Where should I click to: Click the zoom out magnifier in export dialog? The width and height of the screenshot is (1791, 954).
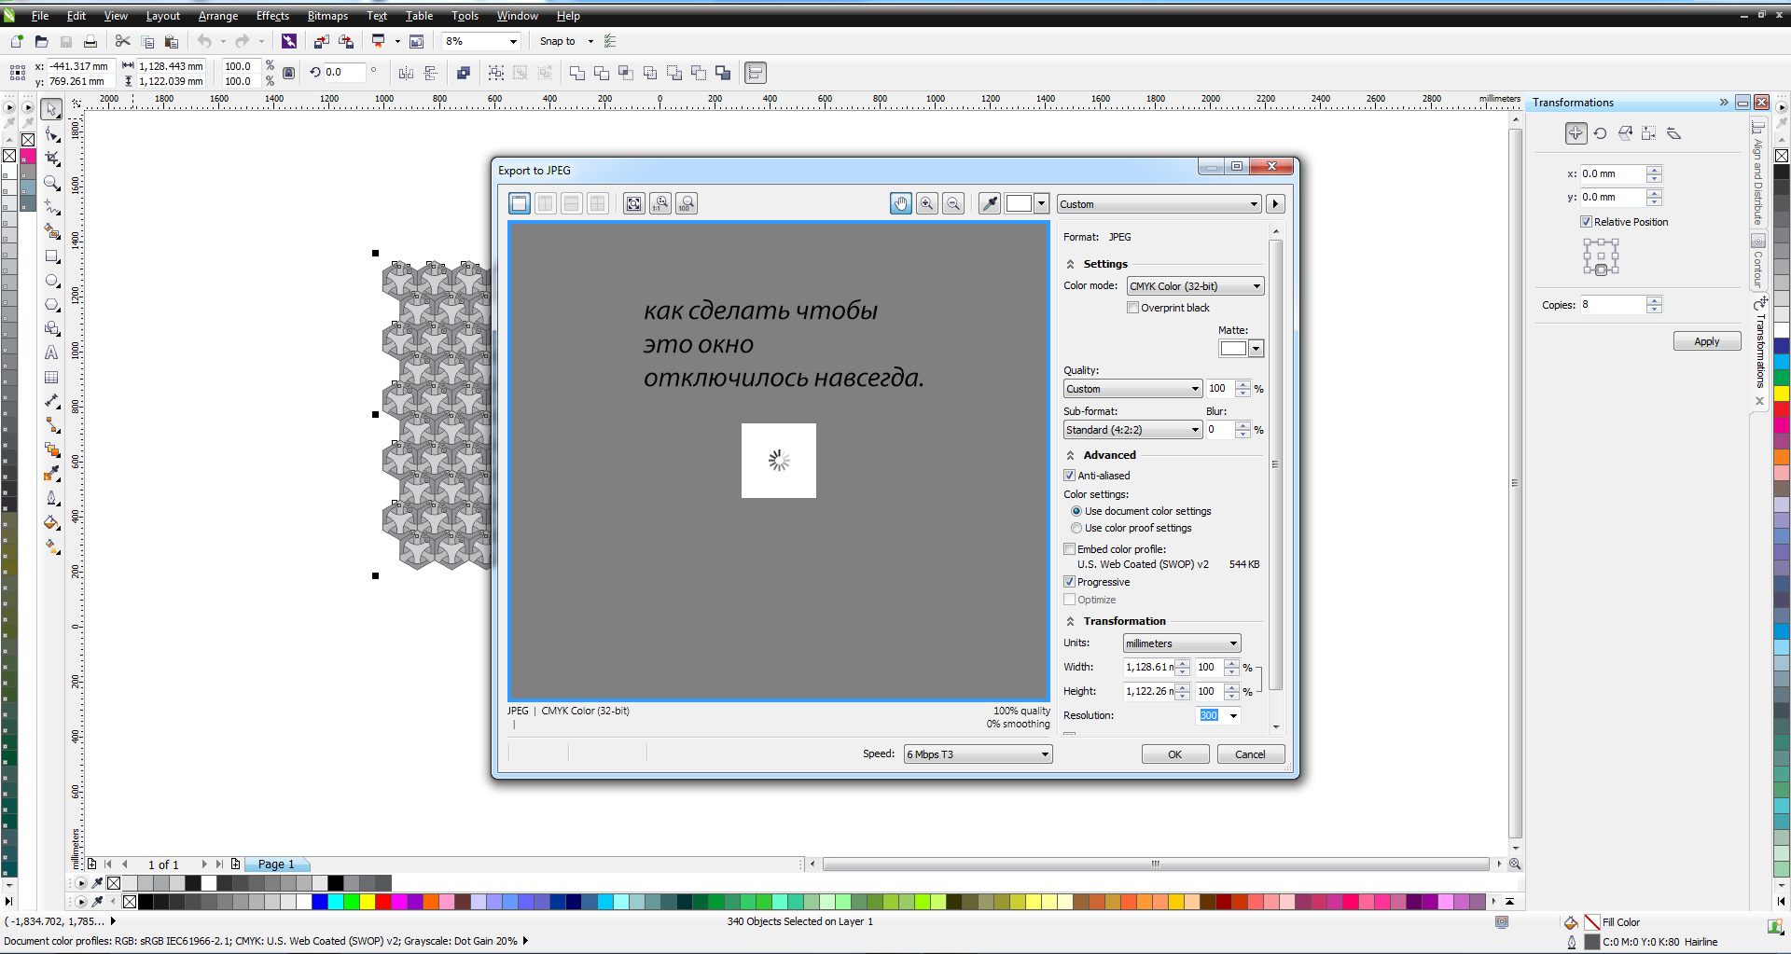pyautogui.click(x=952, y=204)
